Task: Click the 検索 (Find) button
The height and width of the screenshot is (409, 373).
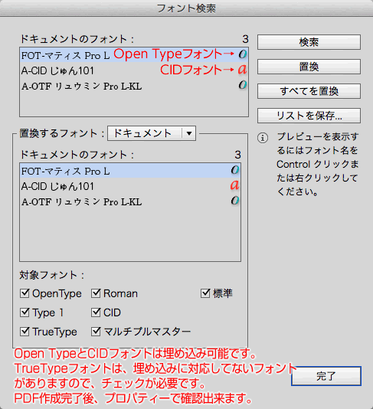Action: (309, 42)
